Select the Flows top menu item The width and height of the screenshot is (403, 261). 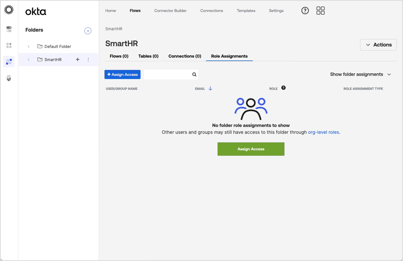[x=135, y=10]
